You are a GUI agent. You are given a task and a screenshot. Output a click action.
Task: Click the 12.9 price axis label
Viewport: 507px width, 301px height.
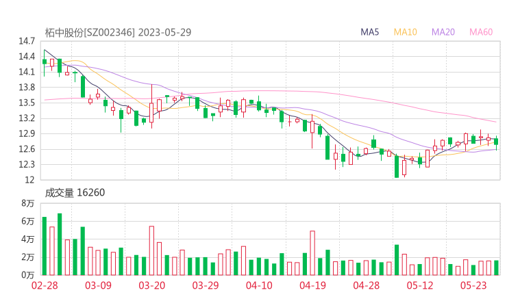coord(27,133)
